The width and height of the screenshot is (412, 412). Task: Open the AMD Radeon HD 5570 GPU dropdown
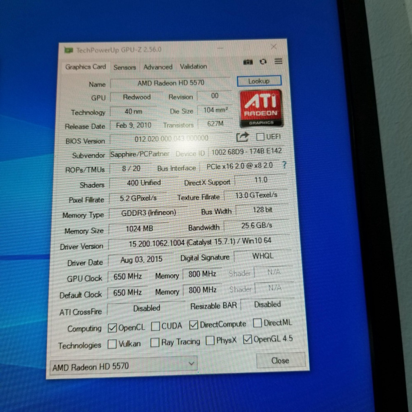click(124, 366)
